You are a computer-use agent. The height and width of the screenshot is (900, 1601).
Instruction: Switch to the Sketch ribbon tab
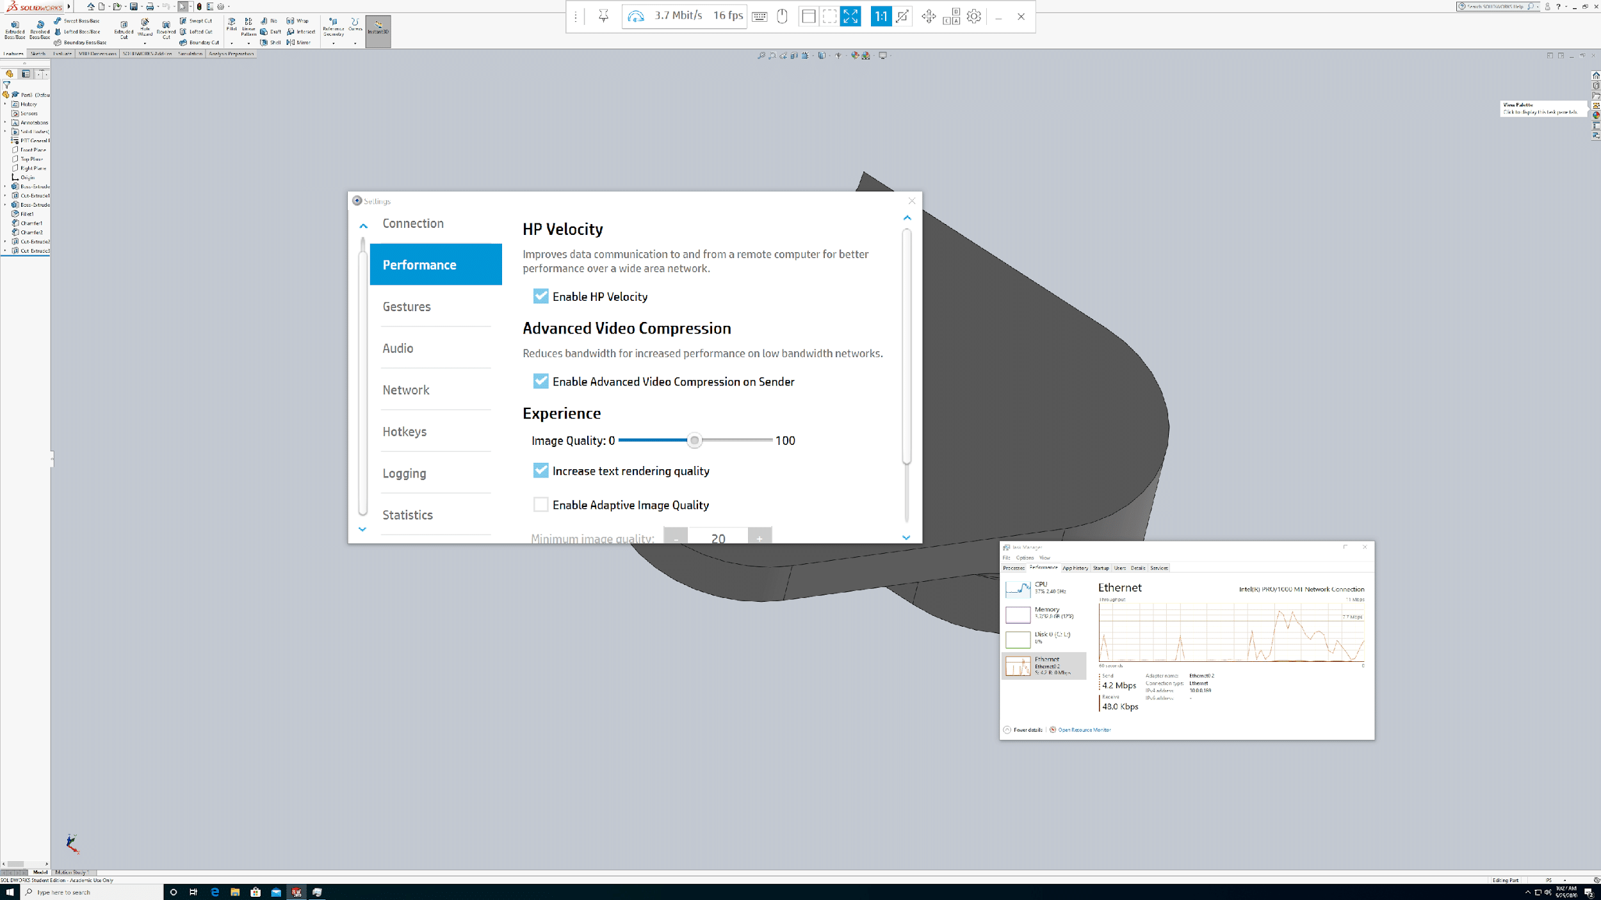(x=38, y=54)
